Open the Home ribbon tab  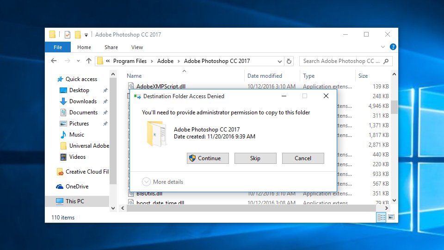pos(84,47)
